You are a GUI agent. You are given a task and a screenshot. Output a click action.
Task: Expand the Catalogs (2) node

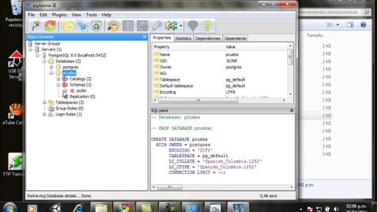pos(58,79)
